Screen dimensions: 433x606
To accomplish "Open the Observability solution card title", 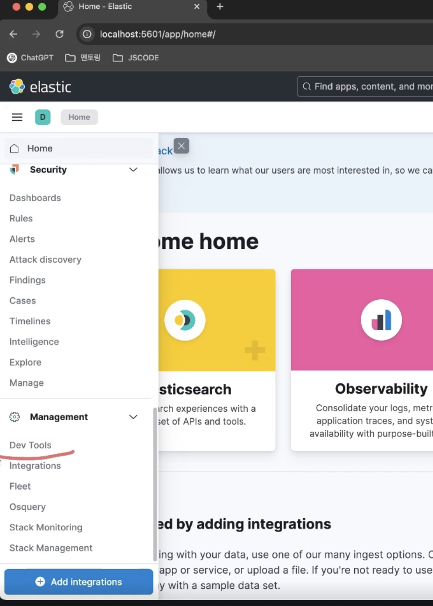I will (381, 389).
